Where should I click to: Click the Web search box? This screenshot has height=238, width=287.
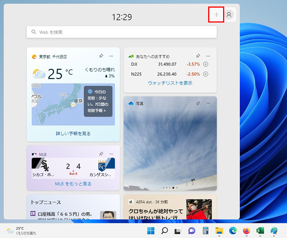point(122,32)
